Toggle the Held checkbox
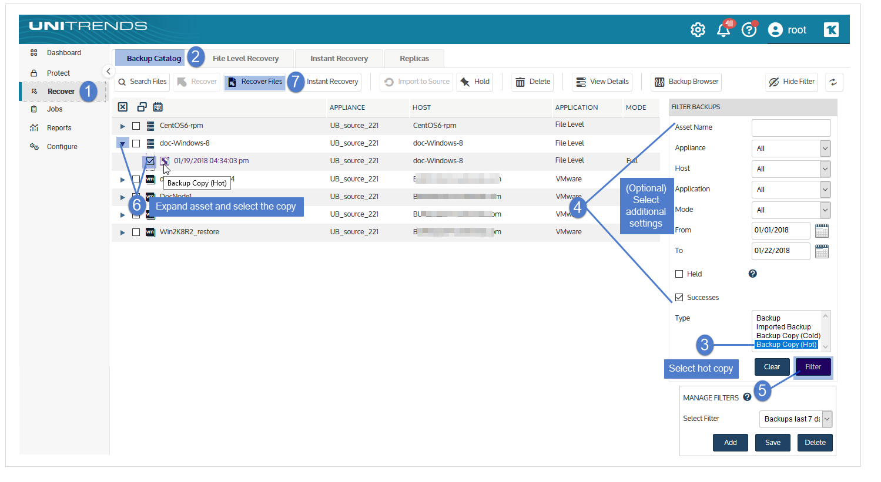 tap(679, 274)
